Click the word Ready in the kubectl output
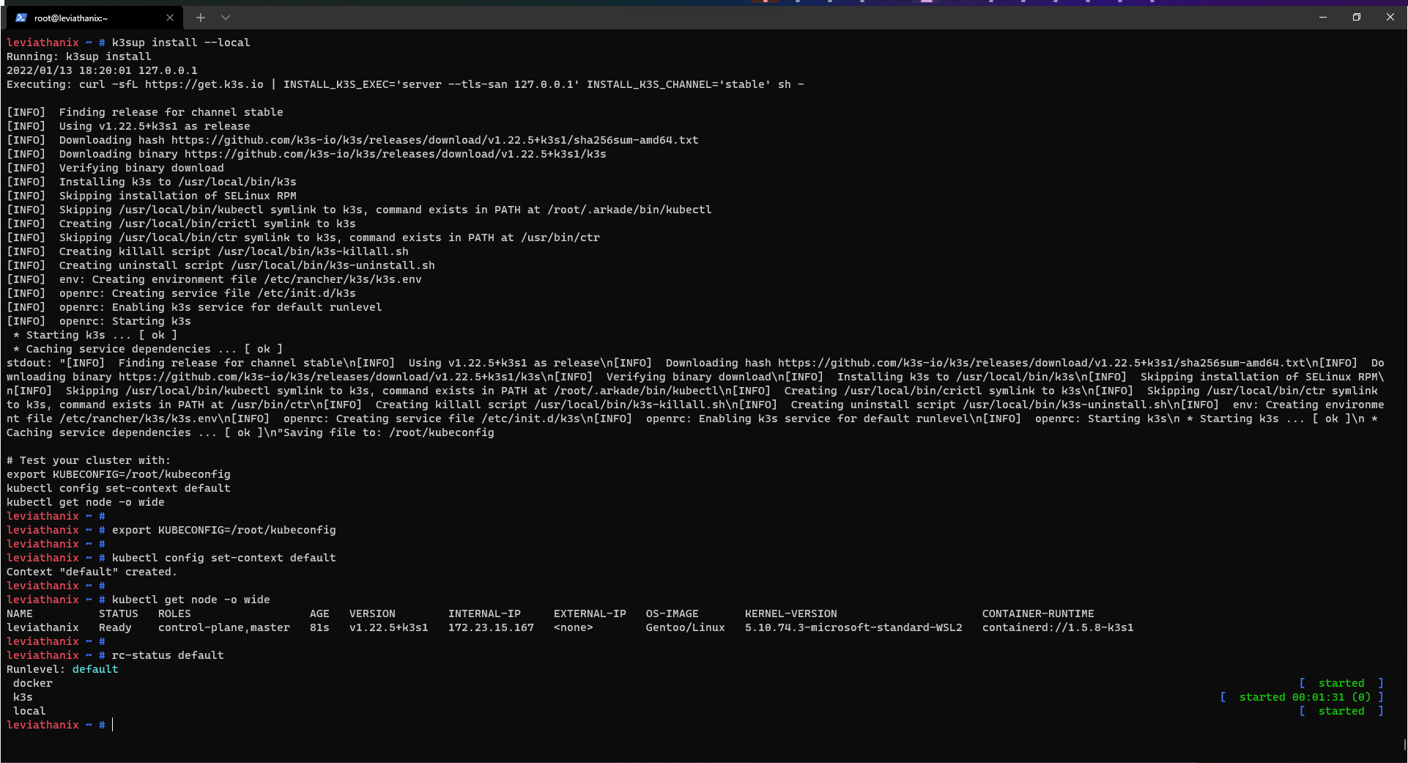The image size is (1408, 763). point(115,627)
